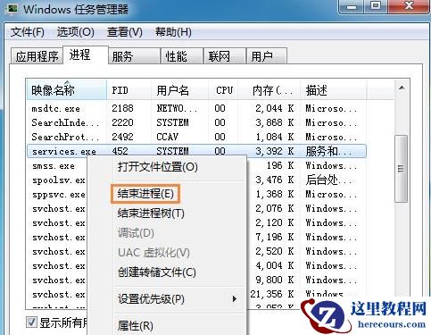Select 结束进程树(T) menu entry

tap(151, 214)
